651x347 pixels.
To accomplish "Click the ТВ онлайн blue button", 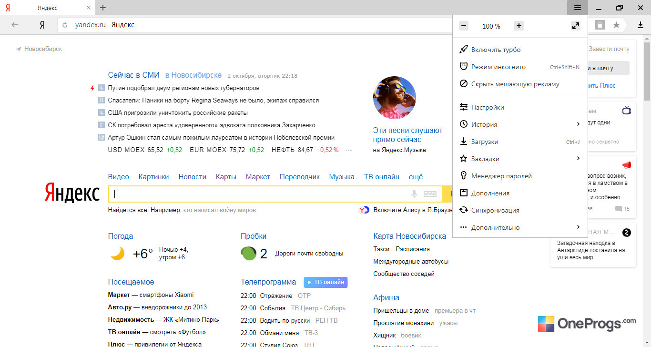I will (x=325, y=282).
